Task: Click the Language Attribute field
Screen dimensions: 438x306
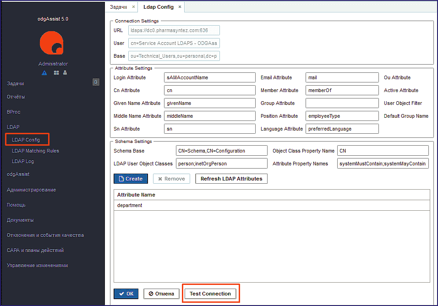Action: (x=342, y=129)
